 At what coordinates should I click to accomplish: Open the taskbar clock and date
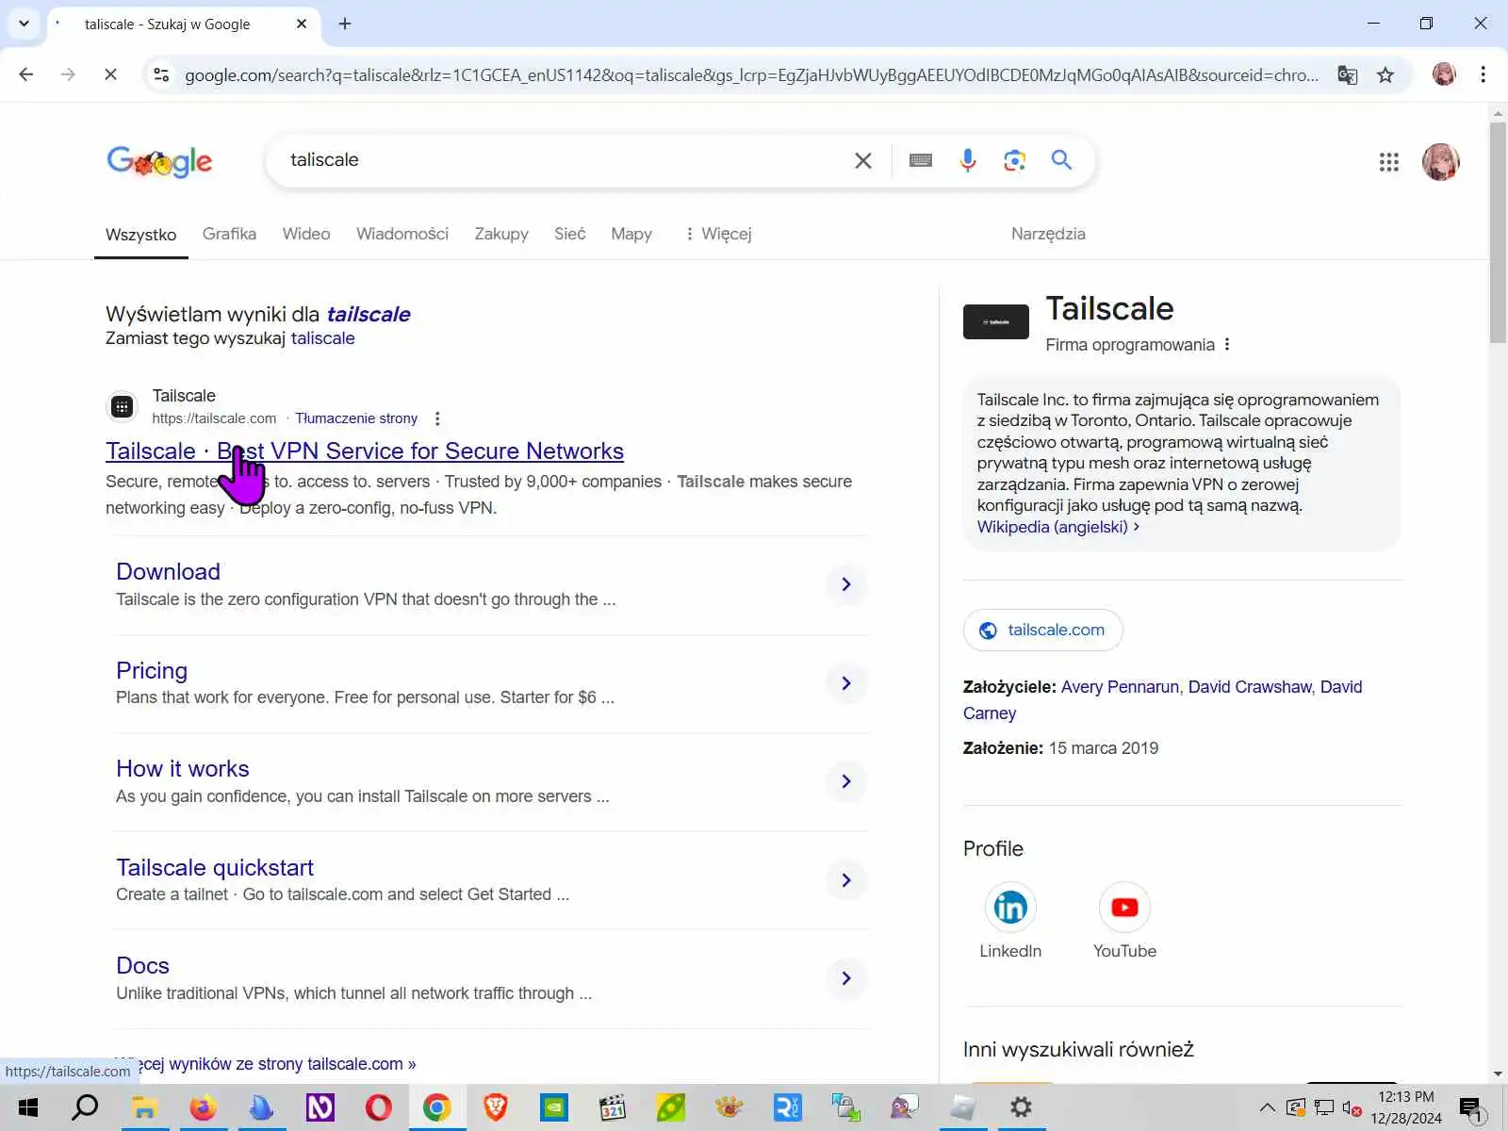[1406, 1107]
